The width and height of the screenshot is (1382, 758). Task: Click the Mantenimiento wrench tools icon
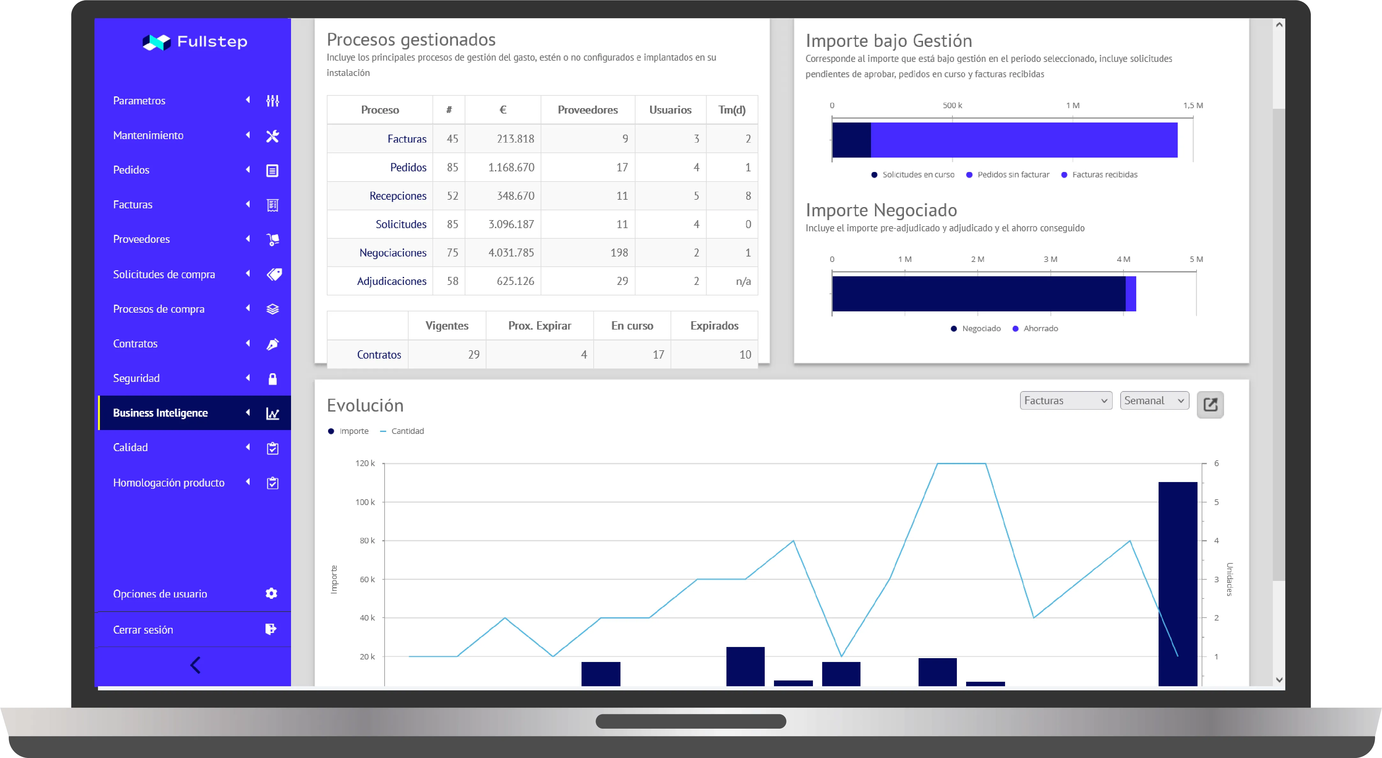point(273,136)
